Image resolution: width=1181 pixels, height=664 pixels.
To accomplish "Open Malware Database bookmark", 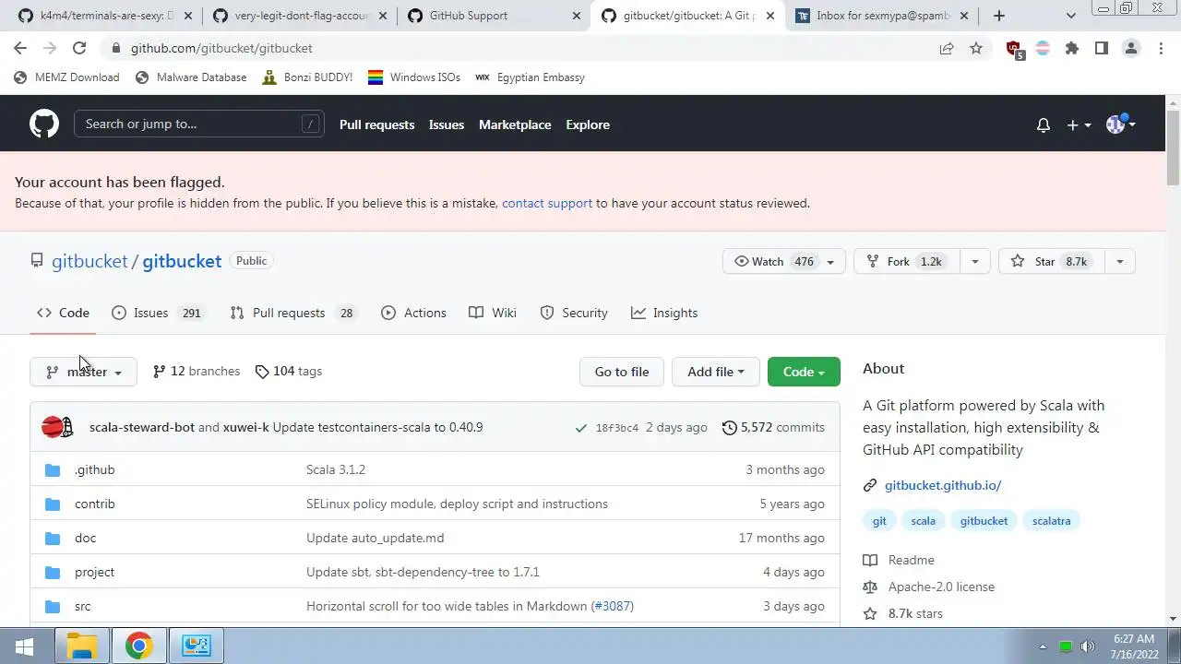I will click(x=191, y=77).
